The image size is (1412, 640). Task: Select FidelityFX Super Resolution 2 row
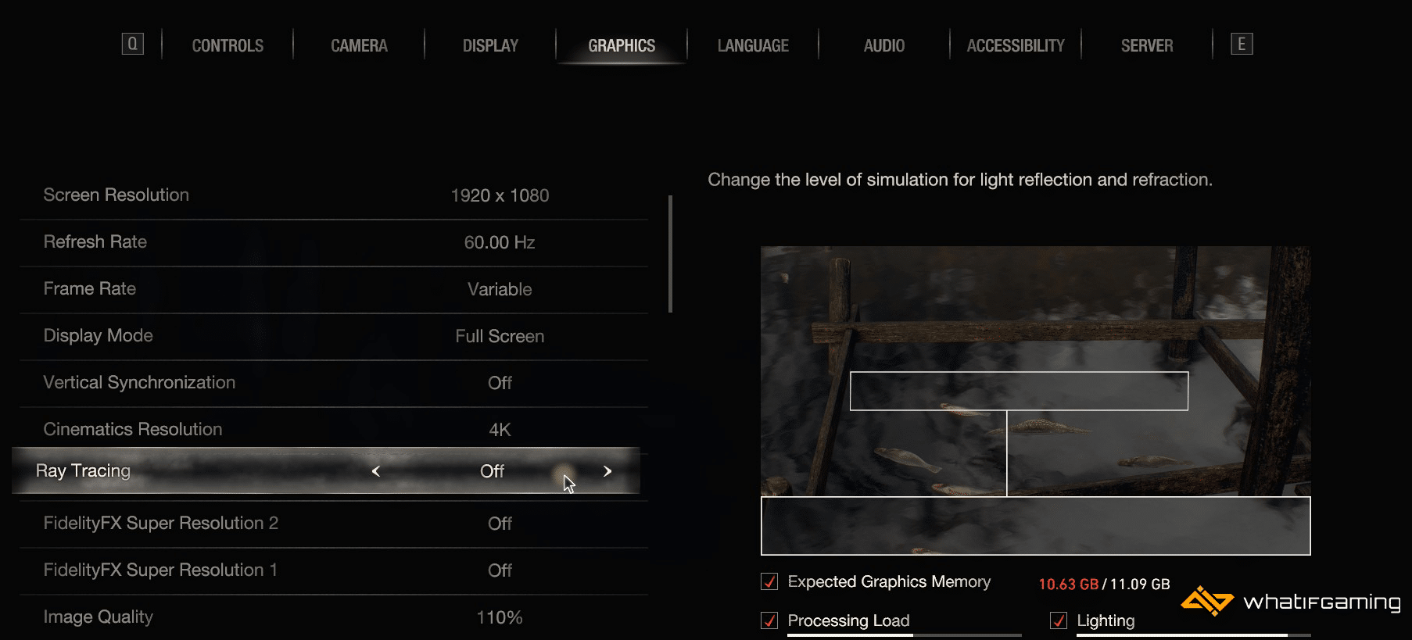pos(334,524)
